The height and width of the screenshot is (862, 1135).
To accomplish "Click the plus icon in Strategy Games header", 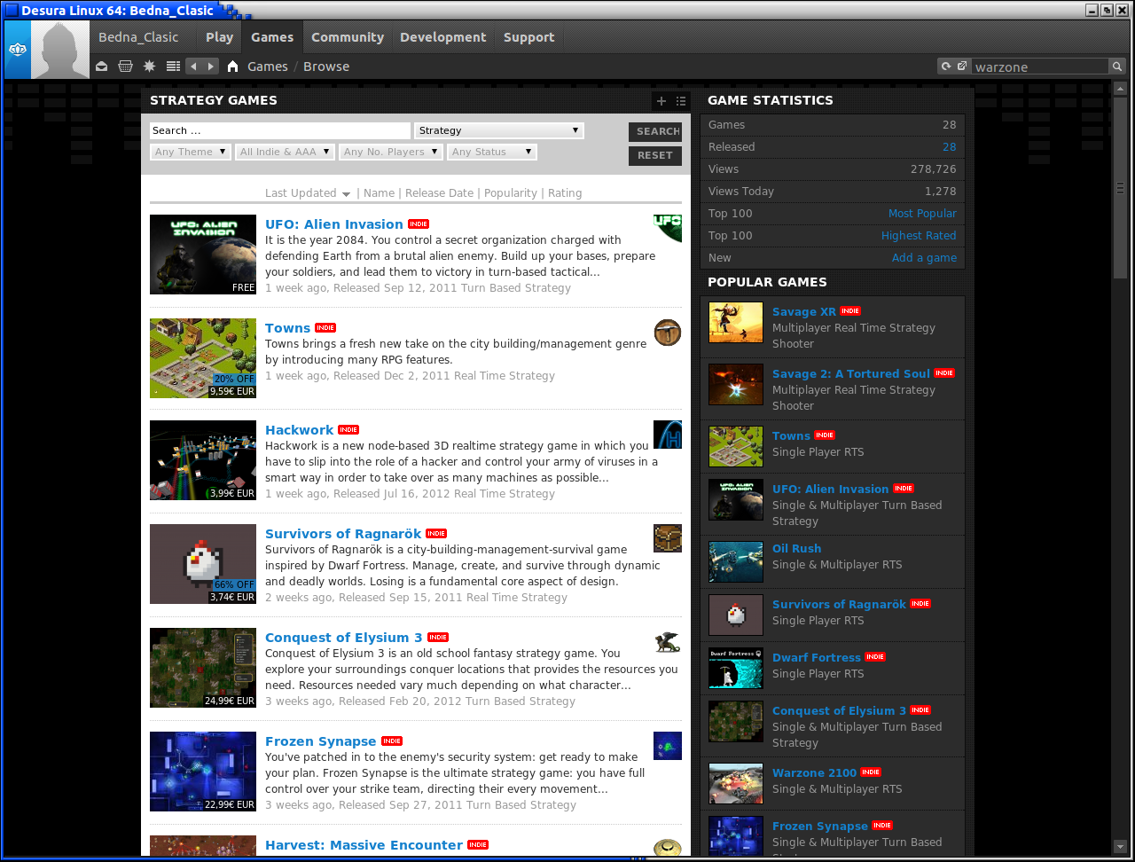I will pyautogui.click(x=661, y=101).
